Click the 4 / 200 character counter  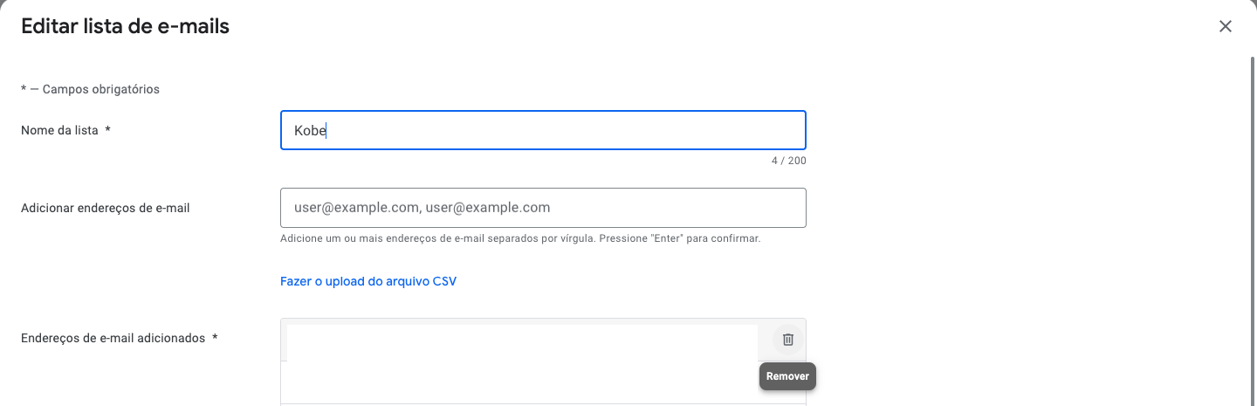[x=788, y=161]
